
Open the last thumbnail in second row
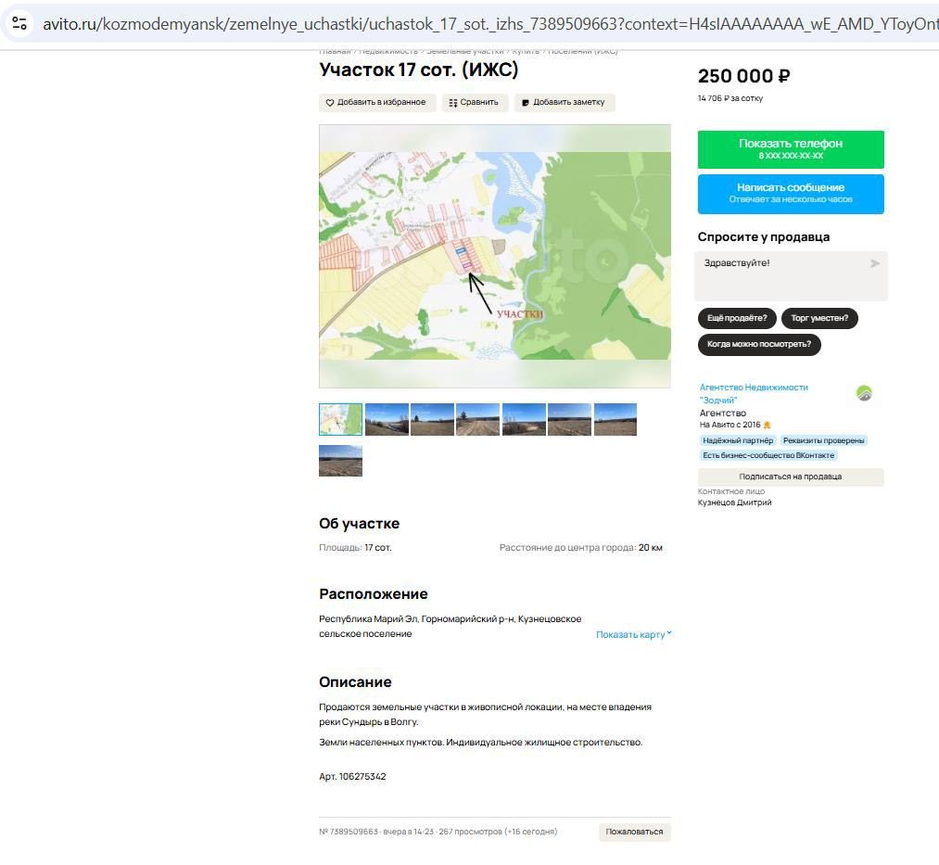point(341,460)
